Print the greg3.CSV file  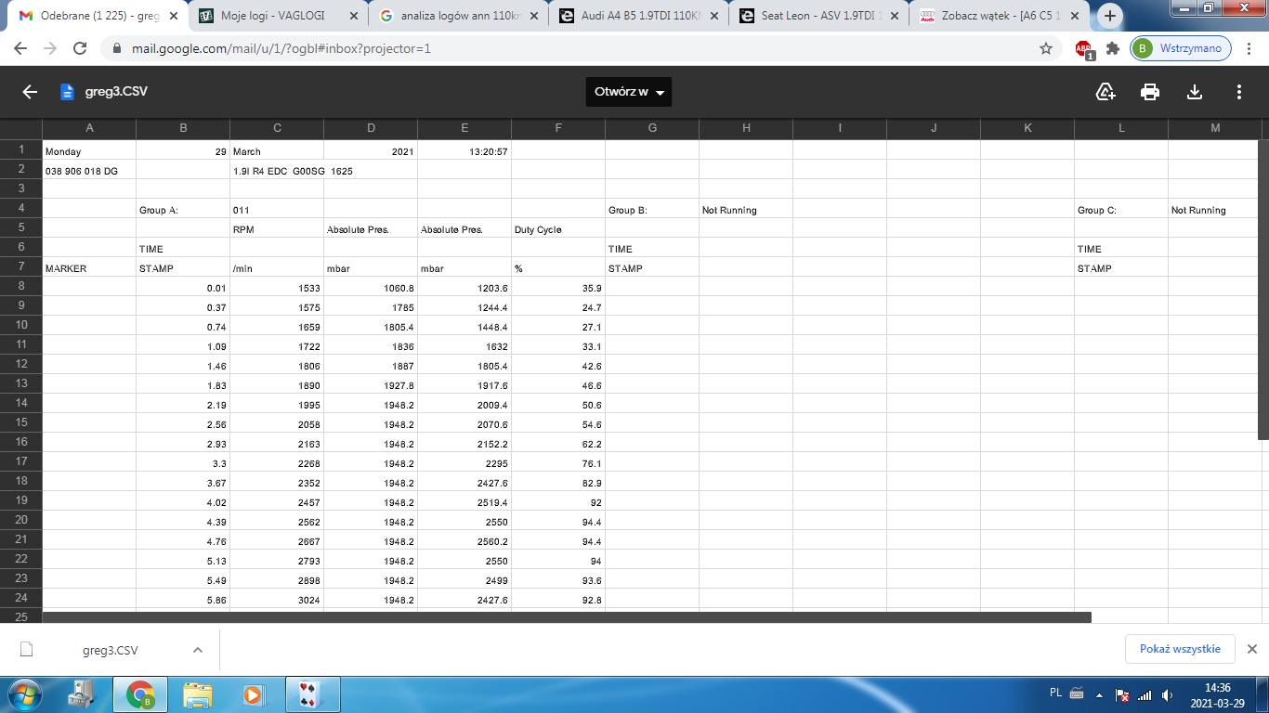[1150, 92]
